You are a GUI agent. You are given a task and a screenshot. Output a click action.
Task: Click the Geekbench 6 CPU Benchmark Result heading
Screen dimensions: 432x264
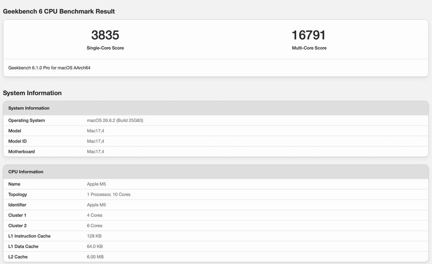(59, 11)
